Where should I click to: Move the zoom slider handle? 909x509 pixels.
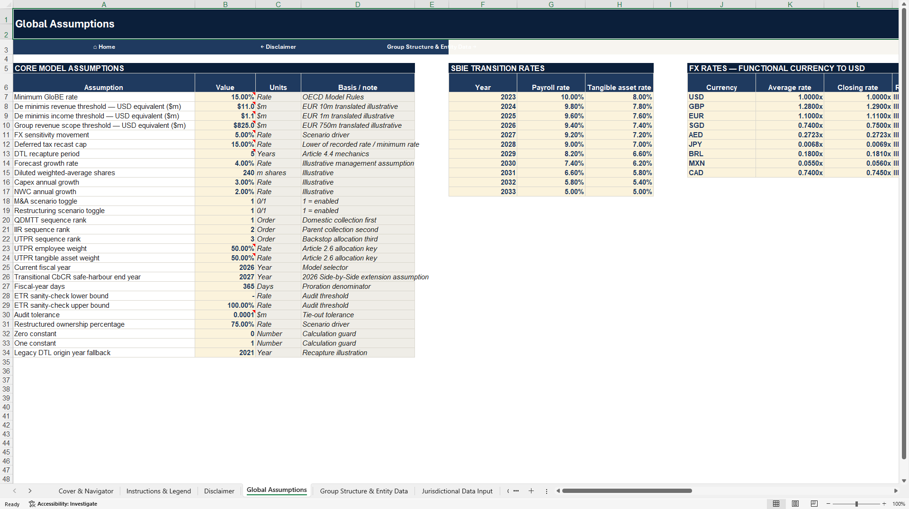tap(856, 504)
